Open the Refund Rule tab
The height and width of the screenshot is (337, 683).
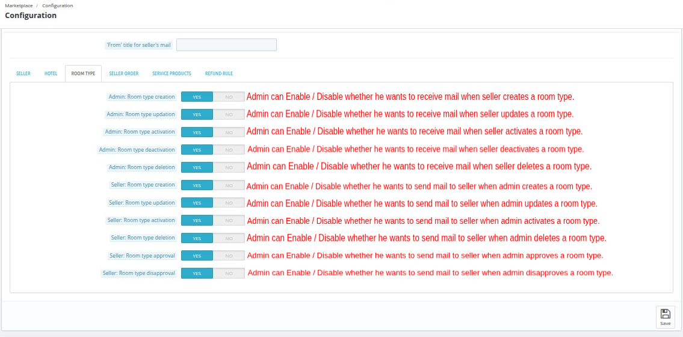click(218, 73)
